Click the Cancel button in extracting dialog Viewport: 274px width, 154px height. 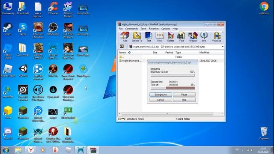pyautogui.click(x=161, y=100)
